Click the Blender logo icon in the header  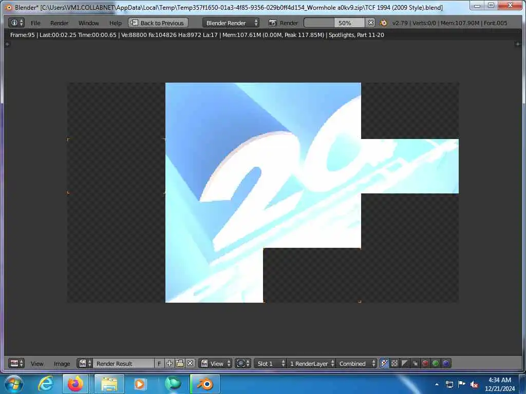click(383, 23)
